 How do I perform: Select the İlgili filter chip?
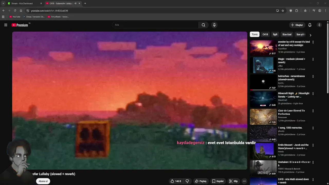coord(275,34)
